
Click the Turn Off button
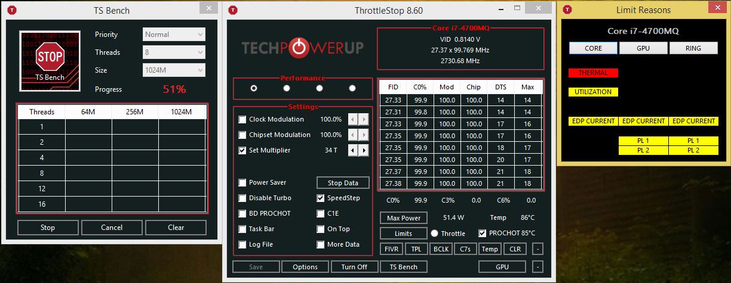click(x=354, y=267)
